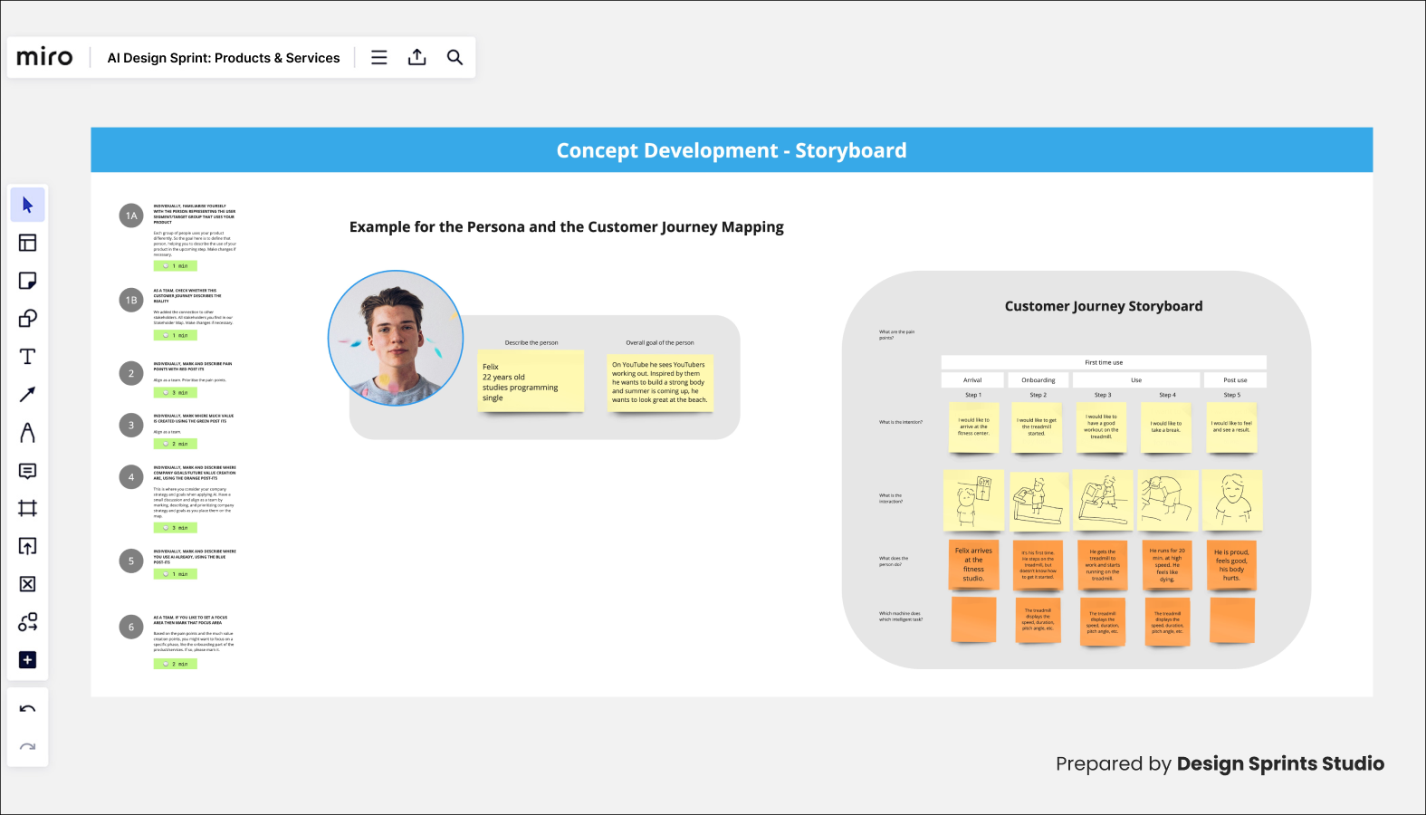Open the Comment tool
Image resolution: width=1426 pixels, height=815 pixels.
(x=27, y=471)
